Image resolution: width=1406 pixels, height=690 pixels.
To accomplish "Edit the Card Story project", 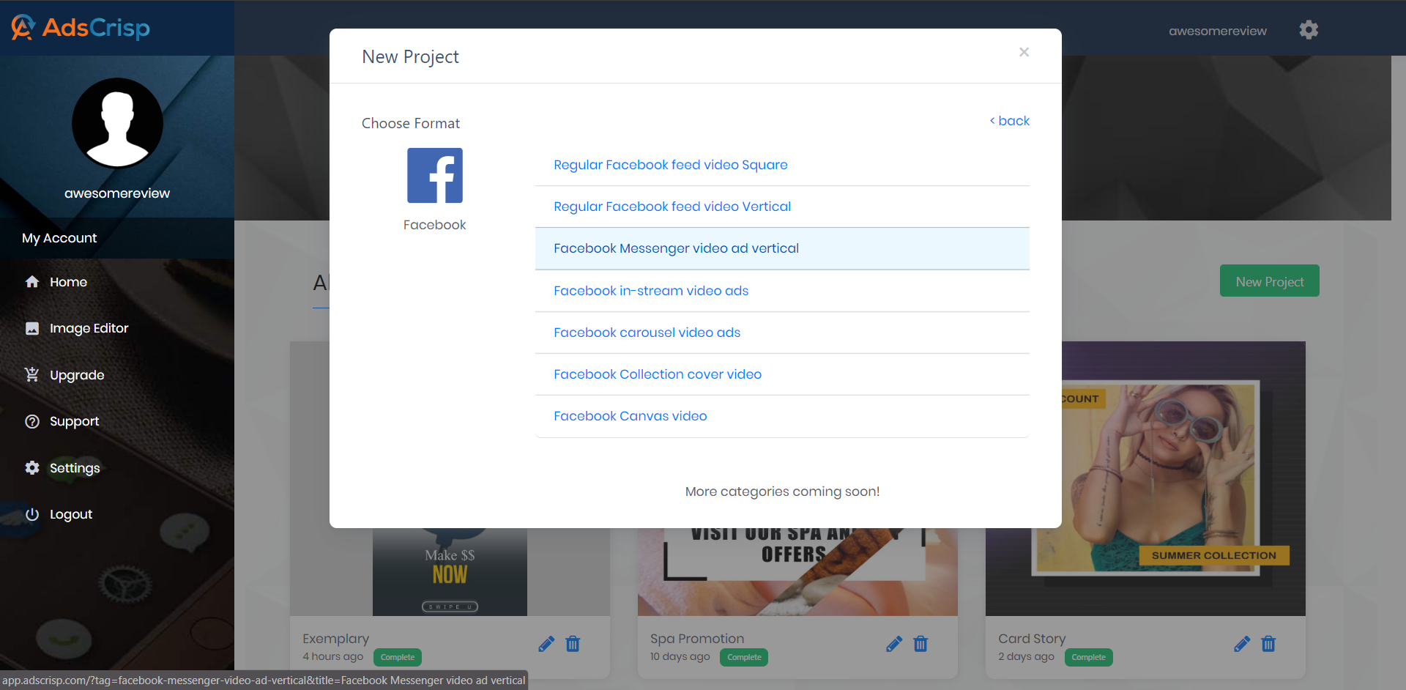I will click(1242, 644).
